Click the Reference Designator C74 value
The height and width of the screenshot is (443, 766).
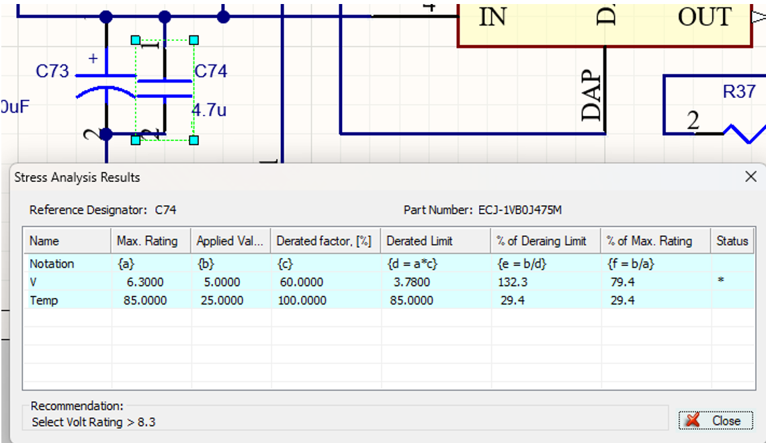click(x=165, y=210)
